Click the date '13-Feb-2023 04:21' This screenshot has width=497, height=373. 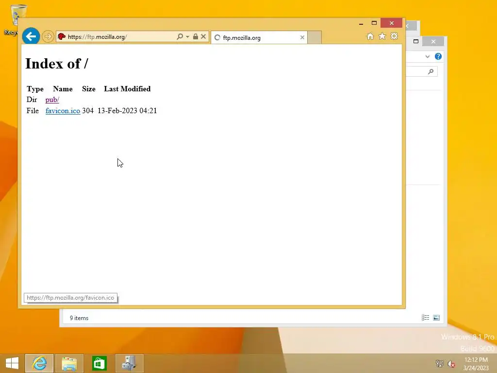[127, 111]
